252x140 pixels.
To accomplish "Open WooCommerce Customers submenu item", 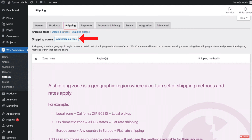I will (8, 67).
